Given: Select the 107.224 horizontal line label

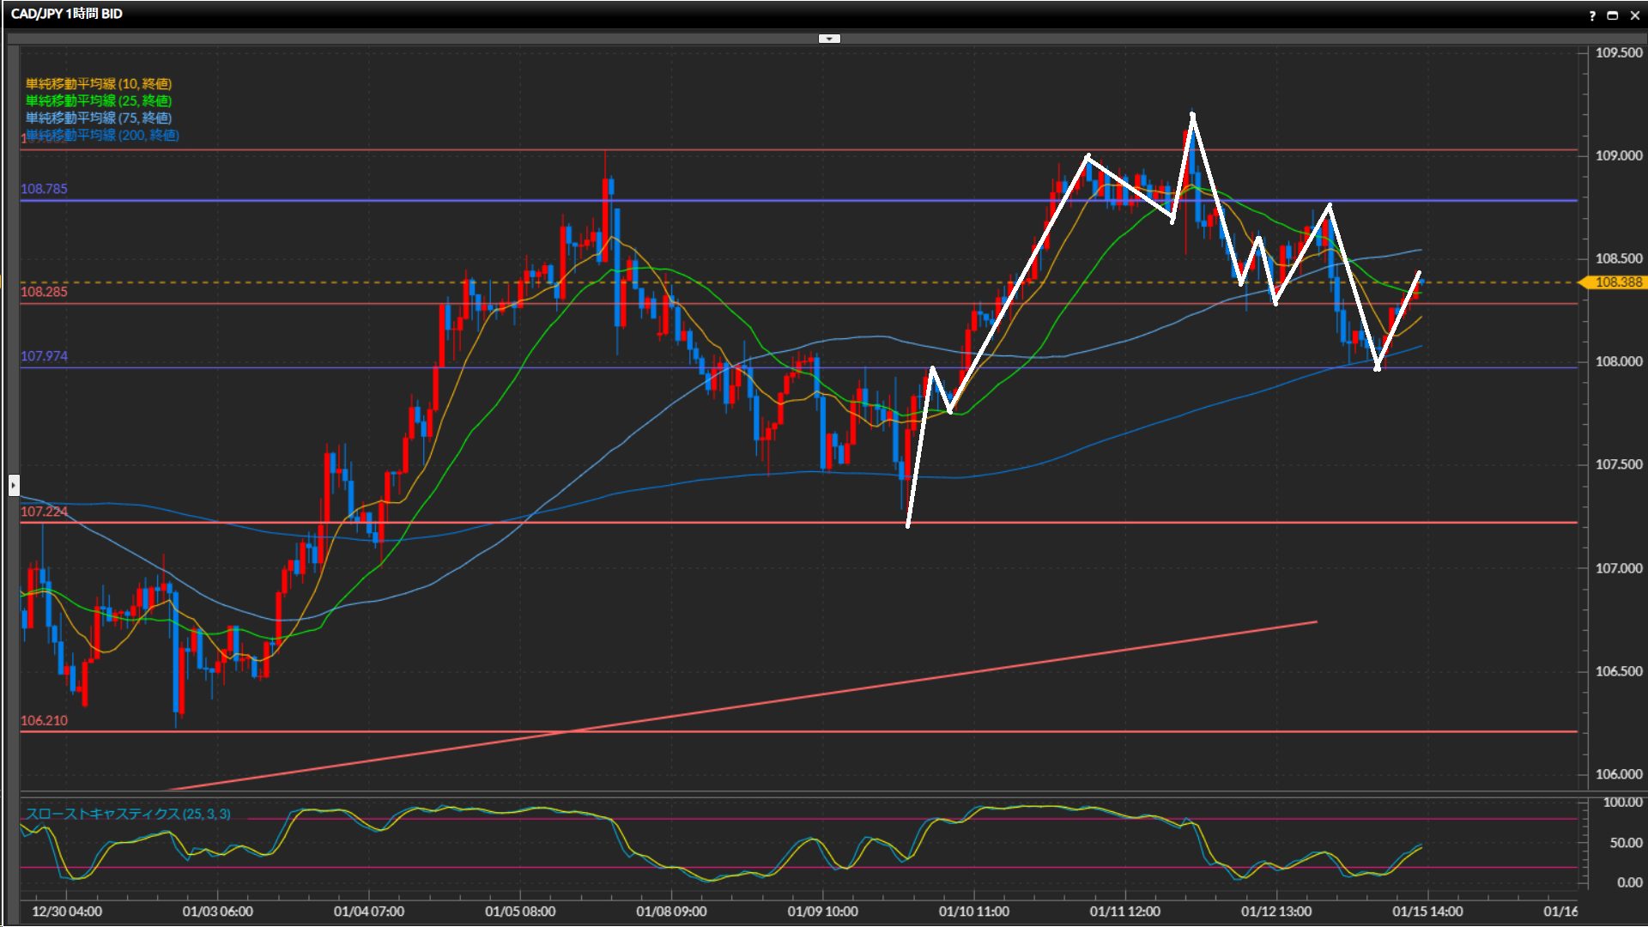Looking at the screenshot, I should pyautogui.click(x=44, y=512).
